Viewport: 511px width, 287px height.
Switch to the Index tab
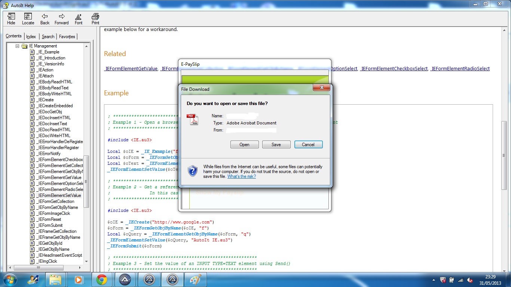(31, 37)
